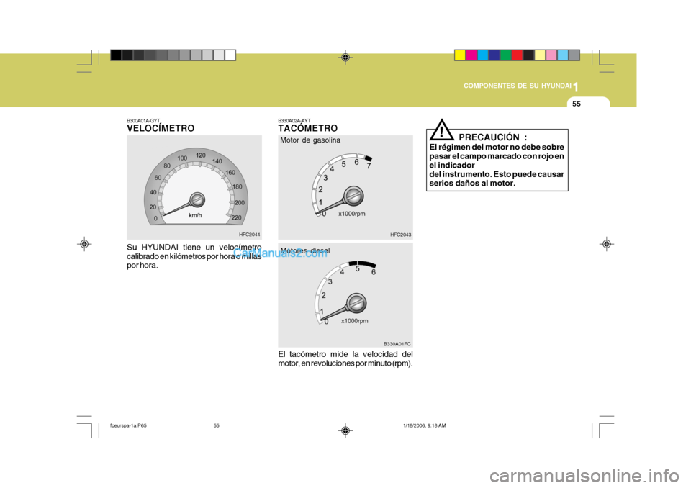The height and width of the screenshot is (488, 691).
Task: Click the TACÓMETRO heading
Action: 307,128
